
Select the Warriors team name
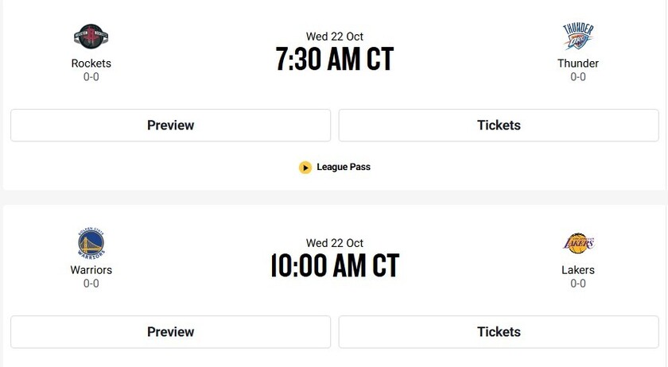91,270
